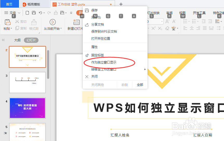The image size is (224, 141).
Task: Click the slide panel vertical scrollbar
Action: coord(48,64)
